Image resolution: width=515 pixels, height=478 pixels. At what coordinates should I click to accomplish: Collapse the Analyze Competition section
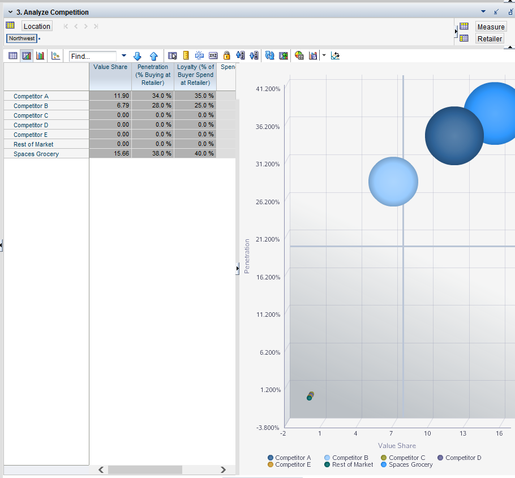(10, 12)
